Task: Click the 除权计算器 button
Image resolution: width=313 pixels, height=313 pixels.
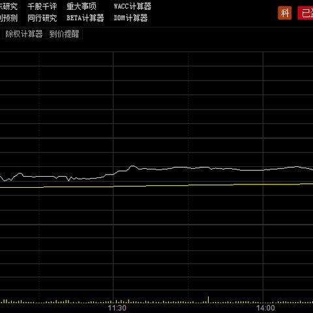Action: point(23,34)
